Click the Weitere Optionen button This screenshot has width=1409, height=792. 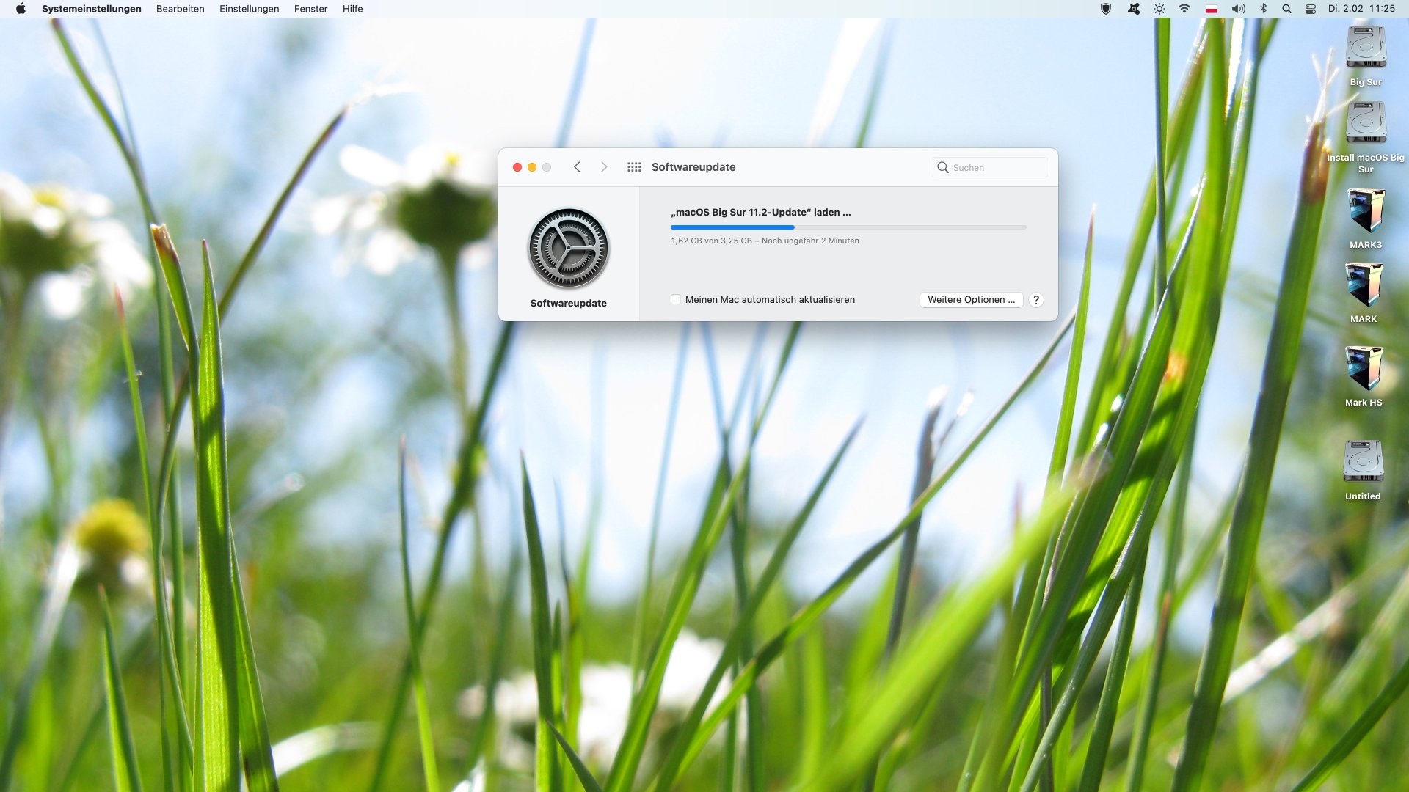pos(971,299)
